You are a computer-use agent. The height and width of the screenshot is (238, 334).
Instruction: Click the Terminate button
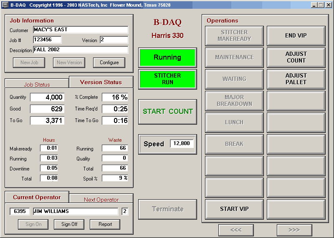[168, 209]
